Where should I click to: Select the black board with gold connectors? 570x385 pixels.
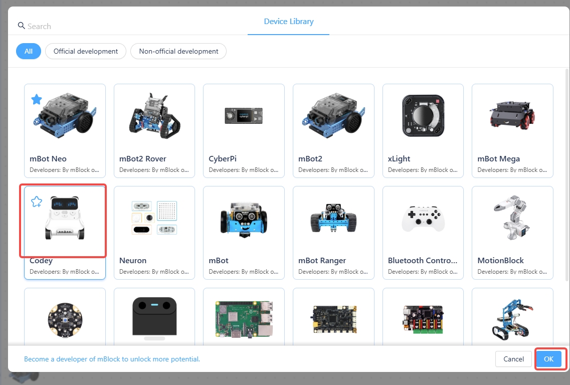click(334, 319)
